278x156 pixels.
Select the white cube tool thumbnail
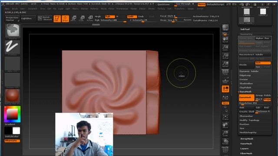tap(263, 12)
